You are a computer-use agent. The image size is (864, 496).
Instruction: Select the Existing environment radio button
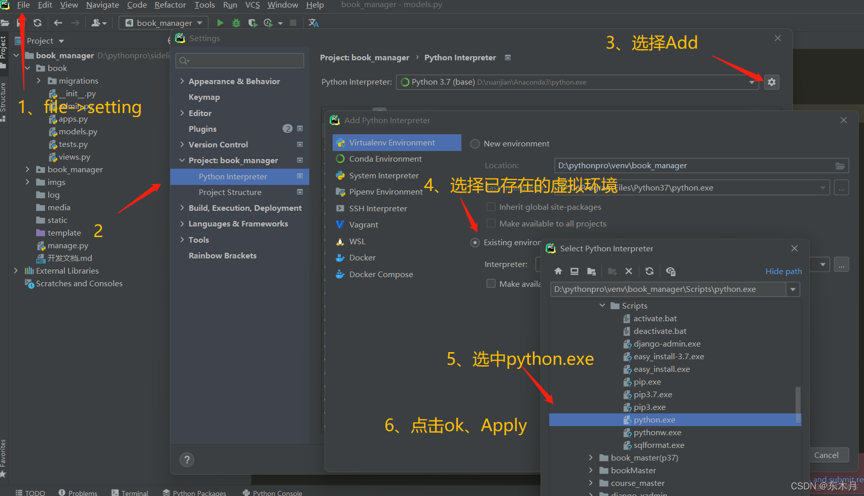coord(475,243)
